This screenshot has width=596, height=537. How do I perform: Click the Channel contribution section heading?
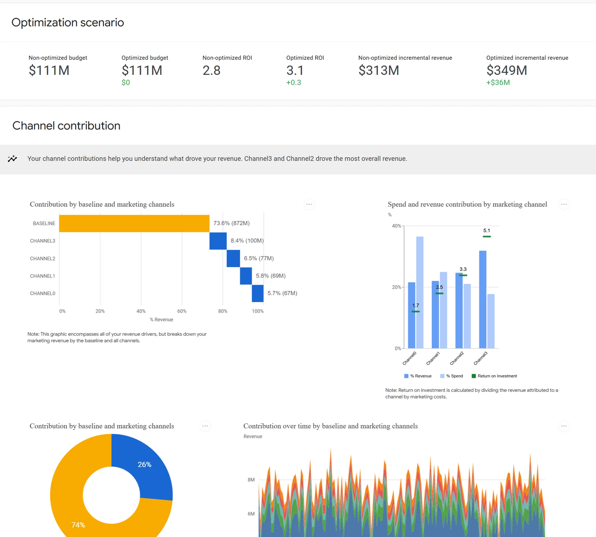66,126
